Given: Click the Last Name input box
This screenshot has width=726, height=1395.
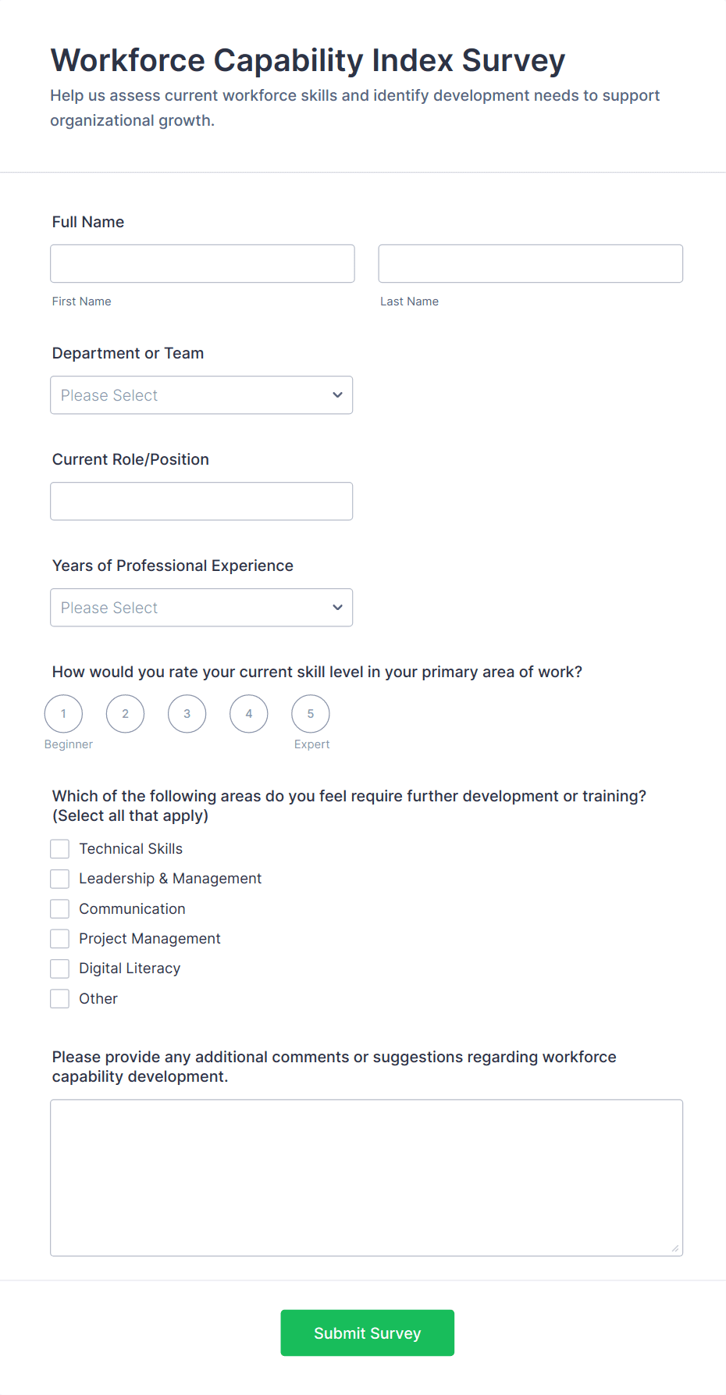Looking at the screenshot, I should coord(530,263).
